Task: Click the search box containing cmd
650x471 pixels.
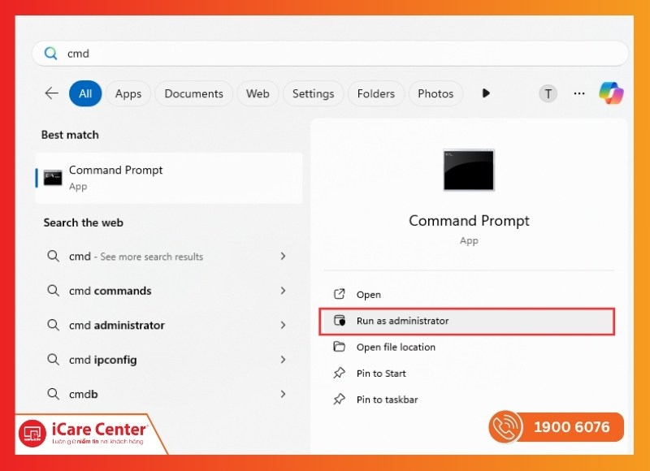Action: coord(329,54)
